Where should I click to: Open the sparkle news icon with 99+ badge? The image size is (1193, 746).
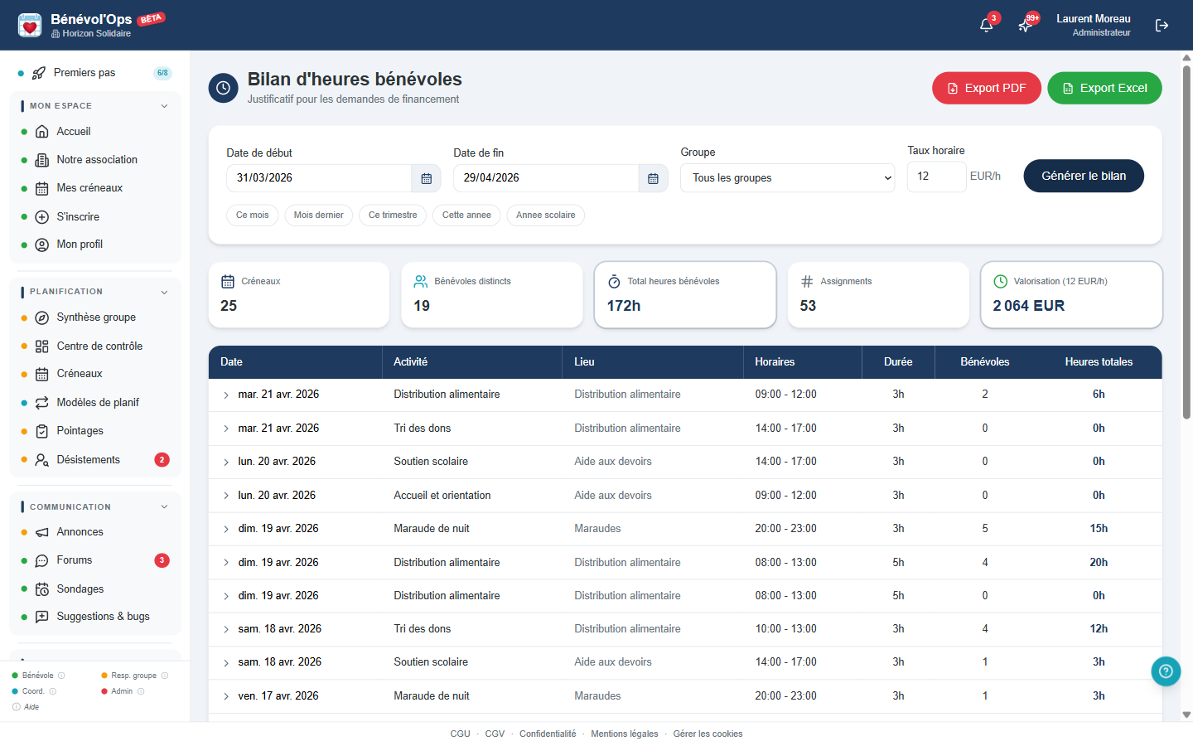coord(1025,25)
